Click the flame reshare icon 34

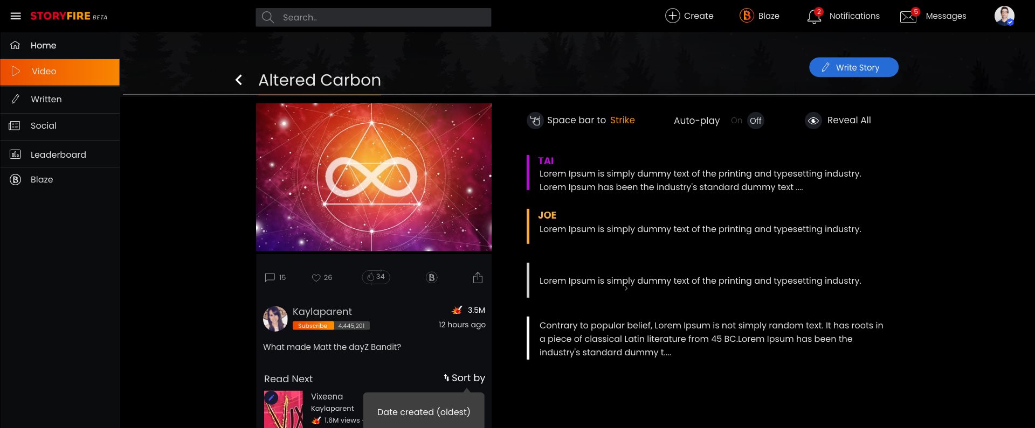[376, 277]
